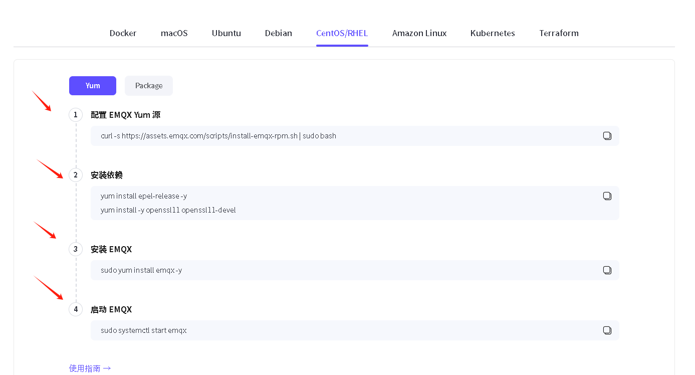
Task: Click the yum install epel-release -y line
Action: click(x=144, y=196)
